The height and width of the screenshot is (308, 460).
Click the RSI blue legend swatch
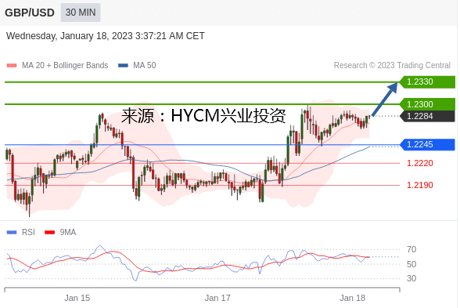(x=12, y=233)
